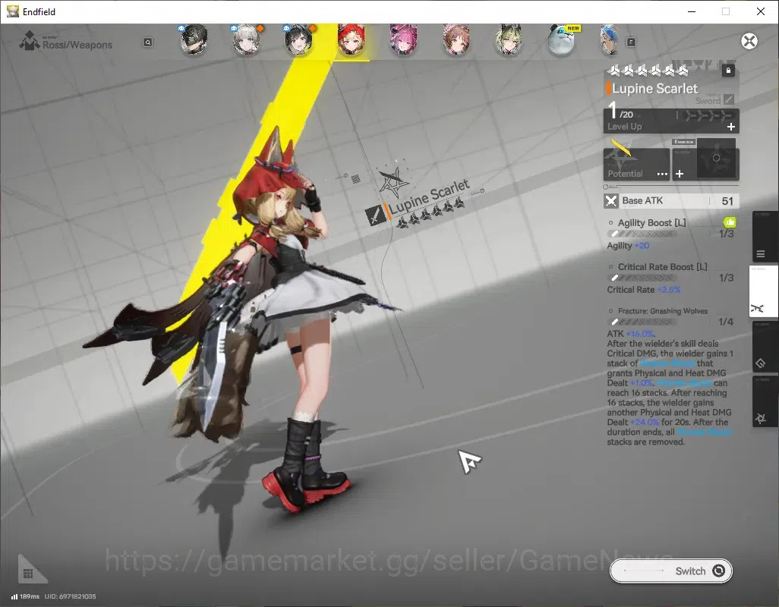Close the Endfield window
The height and width of the screenshot is (607, 779).
[761, 11]
